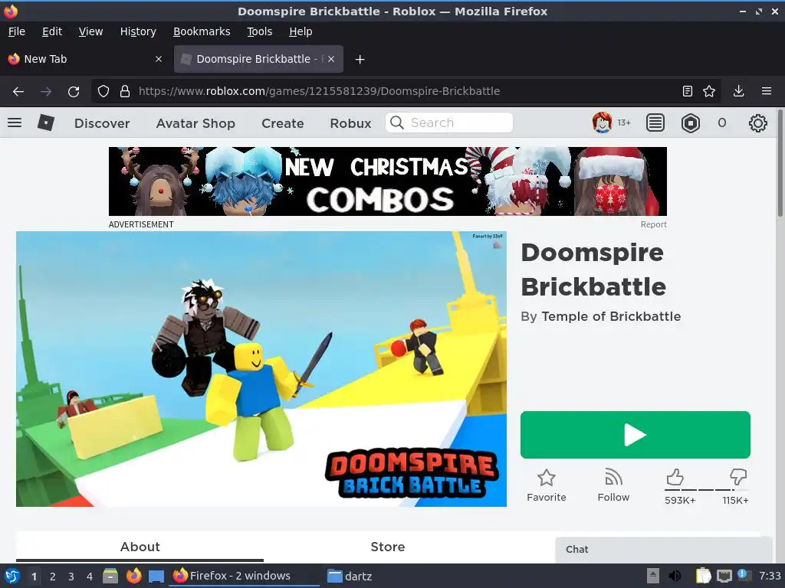The image size is (785, 588).
Task: Reload the page with the refresh icon
Action: [74, 92]
